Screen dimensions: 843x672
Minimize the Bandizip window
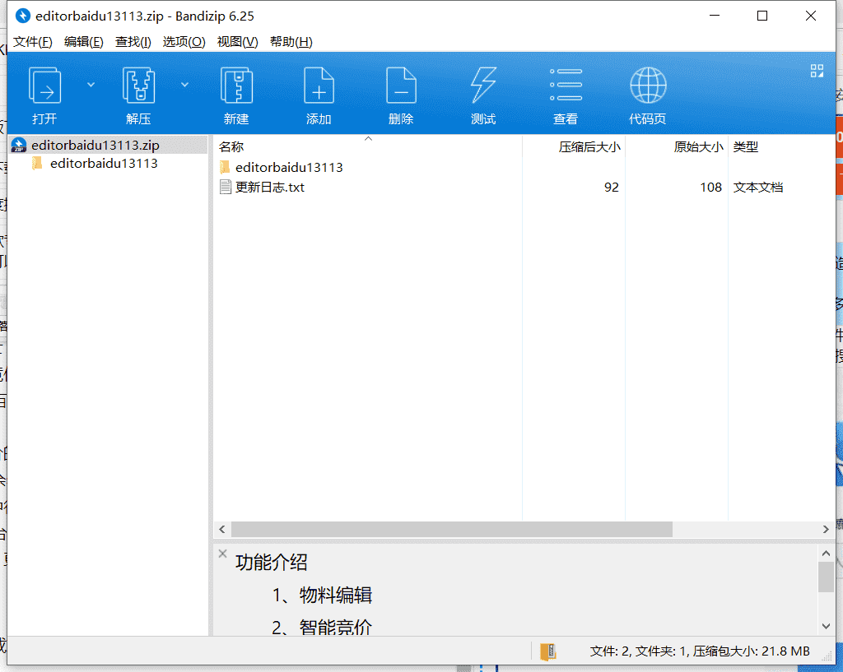pyautogui.click(x=715, y=16)
